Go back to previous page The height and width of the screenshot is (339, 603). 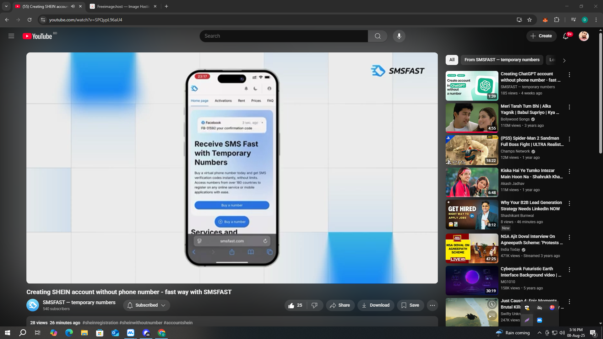pos(7,20)
